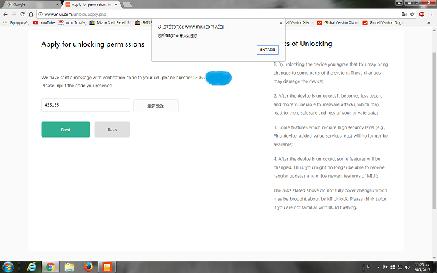Viewport: 437px width, 273px height.
Task: Open the network tray icon
Action: tap(399, 267)
